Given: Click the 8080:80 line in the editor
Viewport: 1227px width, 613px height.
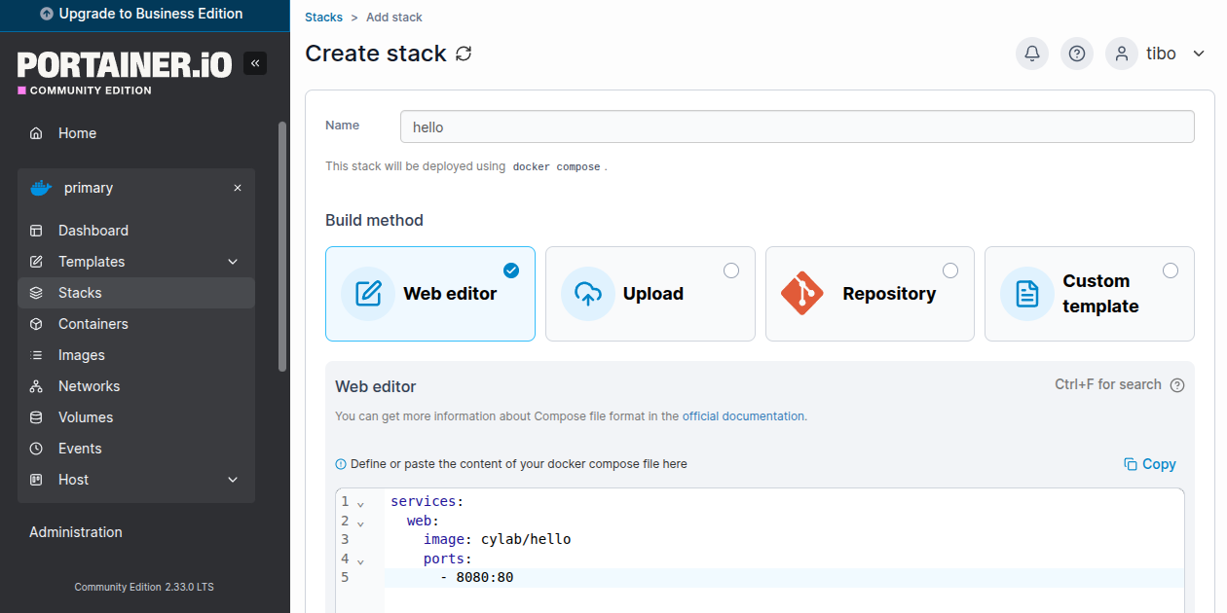Looking at the screenshot, I should 783,578.
